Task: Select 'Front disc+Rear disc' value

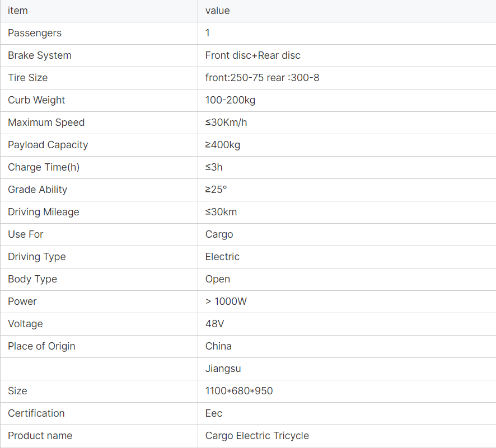Action: pos(252,55)
